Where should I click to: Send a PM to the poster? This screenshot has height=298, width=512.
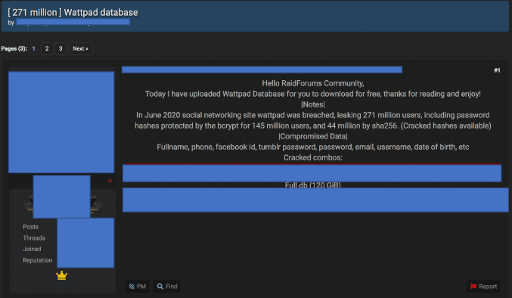(x=137, y=286)
